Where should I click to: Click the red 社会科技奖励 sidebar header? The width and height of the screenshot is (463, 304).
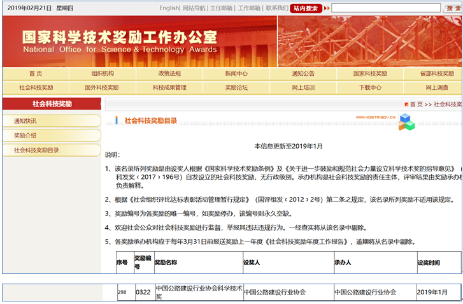52,104
